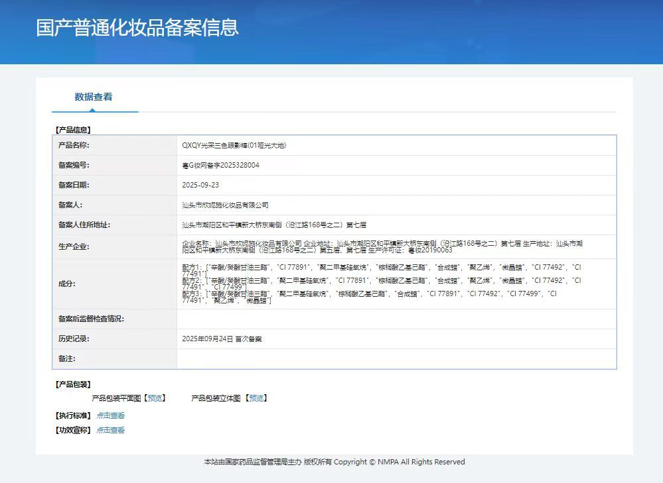Viewport: 663px width, 483px height.
Task: Open 预览 link for 产品包装平面图
Action: (x=155, y=398)
